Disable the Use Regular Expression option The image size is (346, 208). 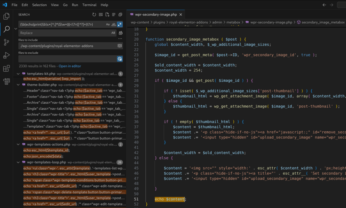(x=120, y=24)
